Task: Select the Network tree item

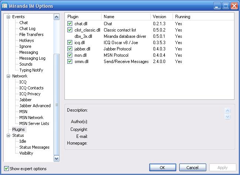Action: point(20,76)
